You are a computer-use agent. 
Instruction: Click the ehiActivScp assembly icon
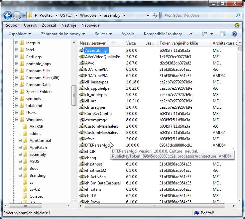[x=82, y=177]
